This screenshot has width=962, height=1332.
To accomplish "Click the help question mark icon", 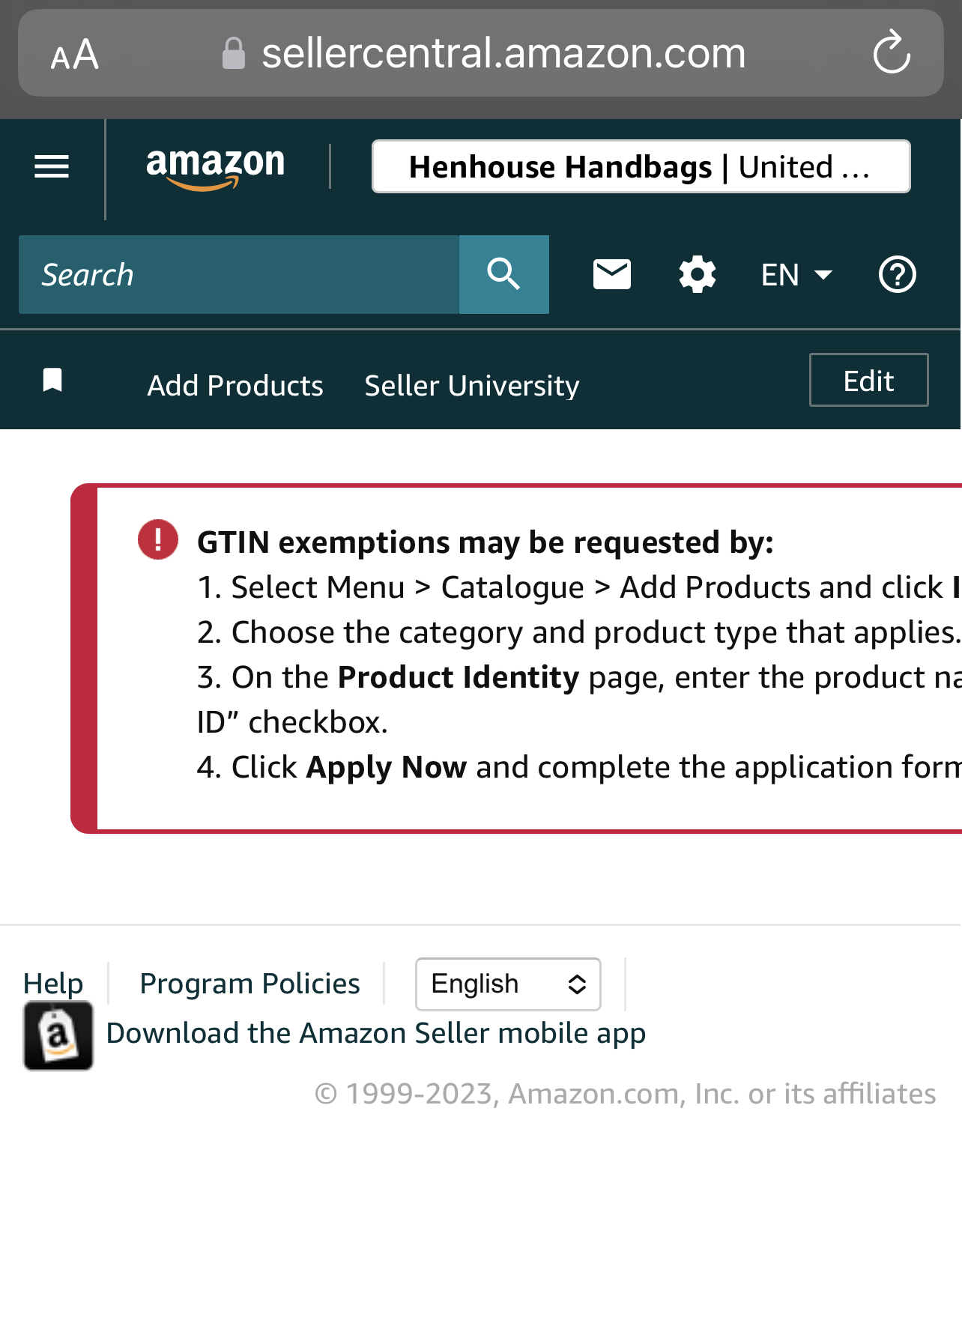I will (x=897, y=274).
